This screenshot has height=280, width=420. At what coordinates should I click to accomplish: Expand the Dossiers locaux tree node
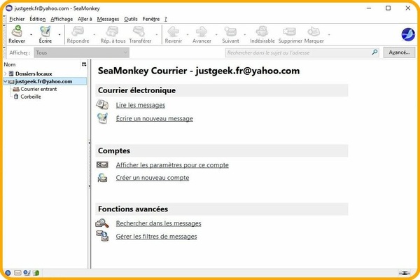6,73
